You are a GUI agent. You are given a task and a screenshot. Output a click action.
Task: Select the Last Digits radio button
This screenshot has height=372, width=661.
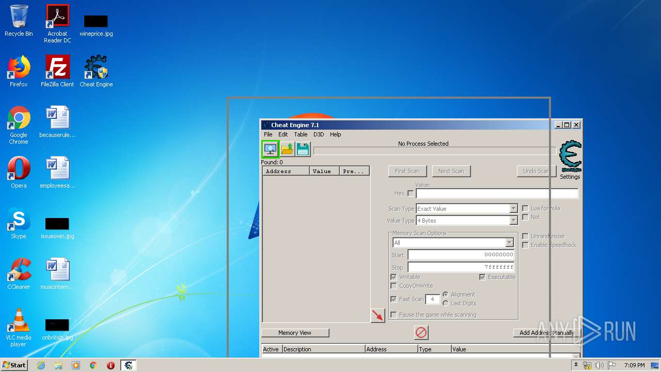point(445,303)
